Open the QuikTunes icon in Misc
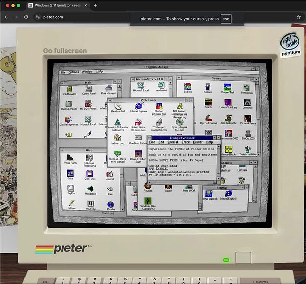This screenshot has width=306, height=284. point(90,175)
